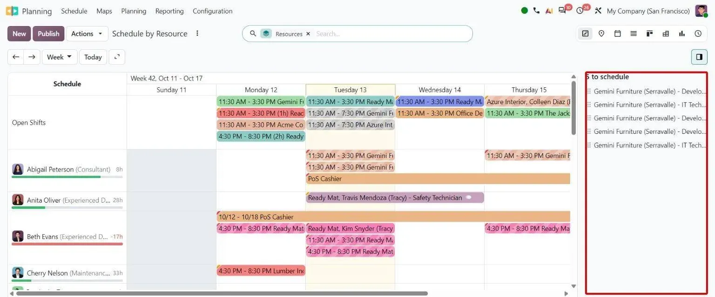The height and width of the screenshot is (297, 715).
Task: Click the Resources group-by layers icon
Action: (x=266, y=33)
